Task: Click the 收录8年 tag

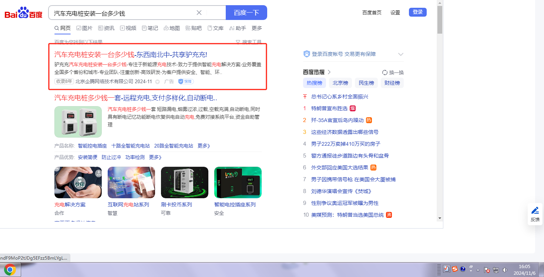Action: pyautogui.click(x=64, y=81)
